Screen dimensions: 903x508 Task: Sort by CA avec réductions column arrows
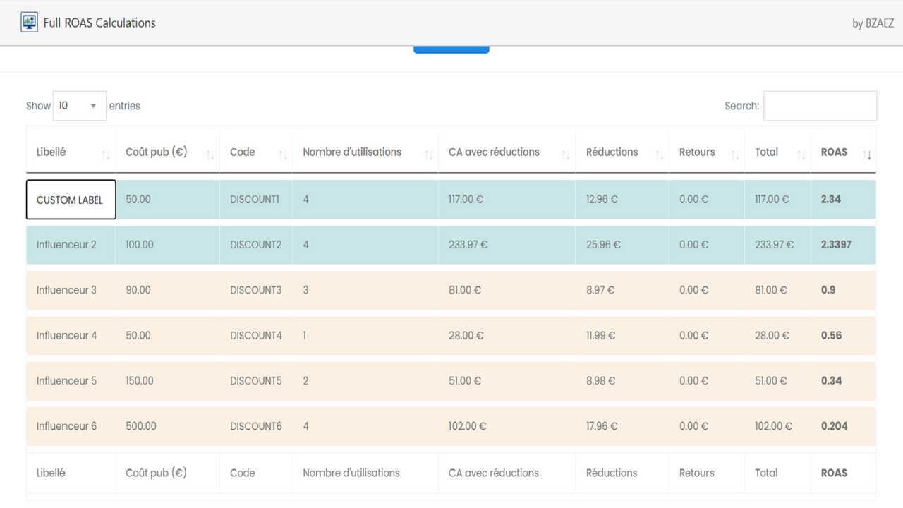coord(565,155)
